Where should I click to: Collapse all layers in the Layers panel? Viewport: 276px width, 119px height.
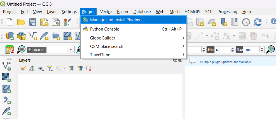click(80, 68)
